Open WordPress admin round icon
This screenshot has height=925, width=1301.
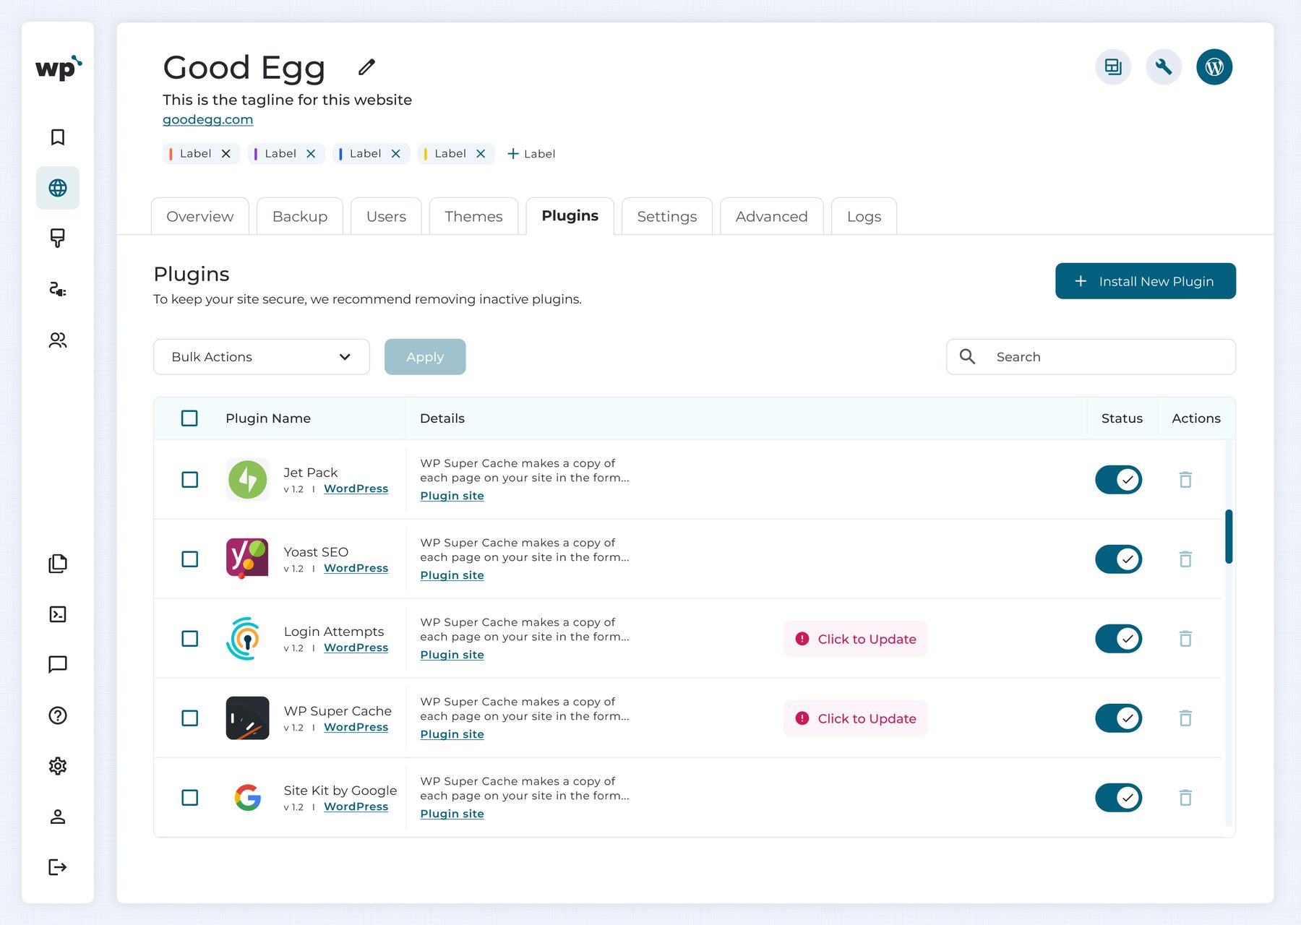click(1214, 67)
